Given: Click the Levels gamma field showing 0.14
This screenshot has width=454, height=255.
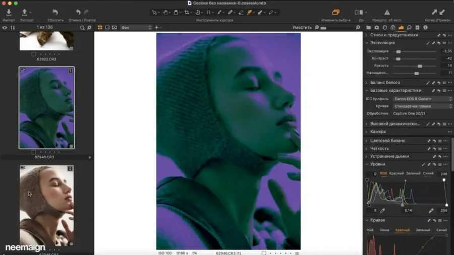Looking at the screenshot, I should point(408,211).
